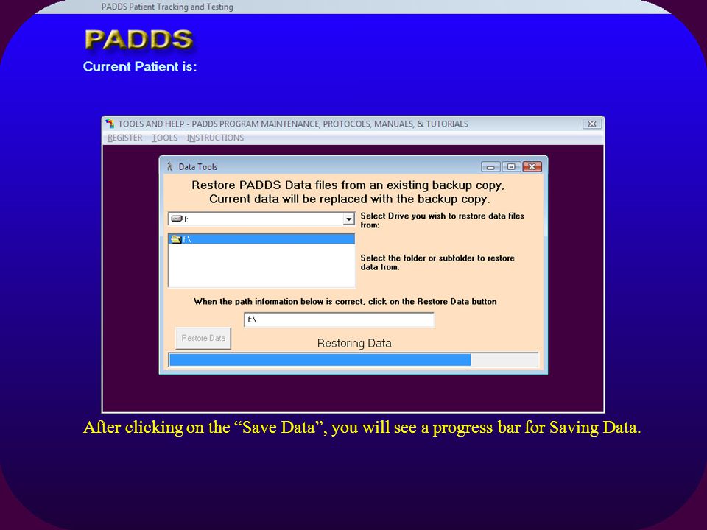Expand the drive selection dropdown arrow
Viewport: 707px width, 530px height.
(348, 219)
